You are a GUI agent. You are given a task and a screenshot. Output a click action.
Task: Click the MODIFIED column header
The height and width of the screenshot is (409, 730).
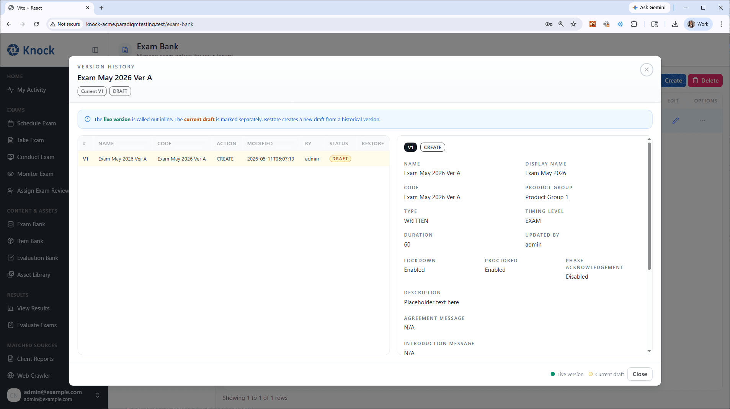[x=260, y=143]
